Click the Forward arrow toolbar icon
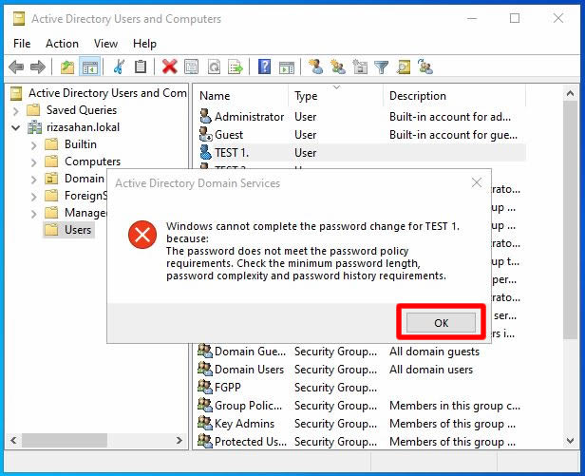The image size is (585, 476). tap(38, 67)
